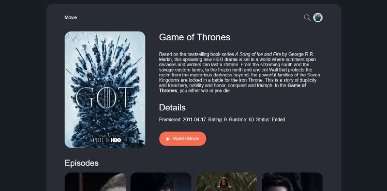Screen dimensions: 387x191
Task: Click the HBO logo on the poster
Action: (x=116, y=140)
